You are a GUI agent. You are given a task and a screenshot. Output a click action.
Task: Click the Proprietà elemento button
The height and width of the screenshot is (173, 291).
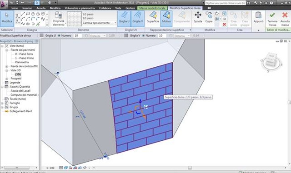click(59, 19)
